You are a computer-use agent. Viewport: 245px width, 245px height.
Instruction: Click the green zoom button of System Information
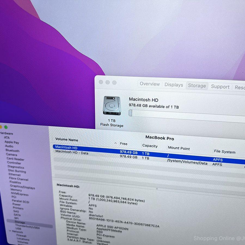(x=6, y=127)
